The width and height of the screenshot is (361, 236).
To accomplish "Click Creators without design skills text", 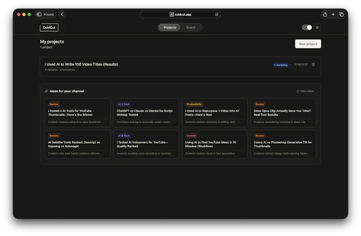I will point(281,153).
